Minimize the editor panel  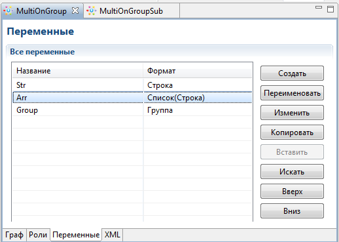(319, 8)
